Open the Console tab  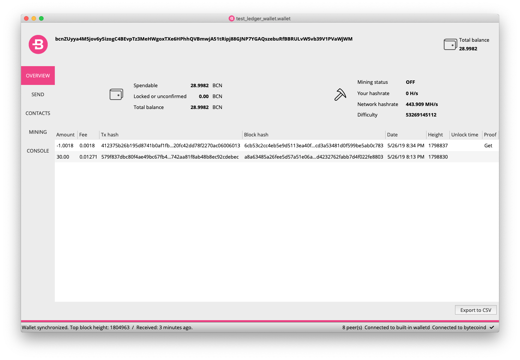(x=38, y=151)
